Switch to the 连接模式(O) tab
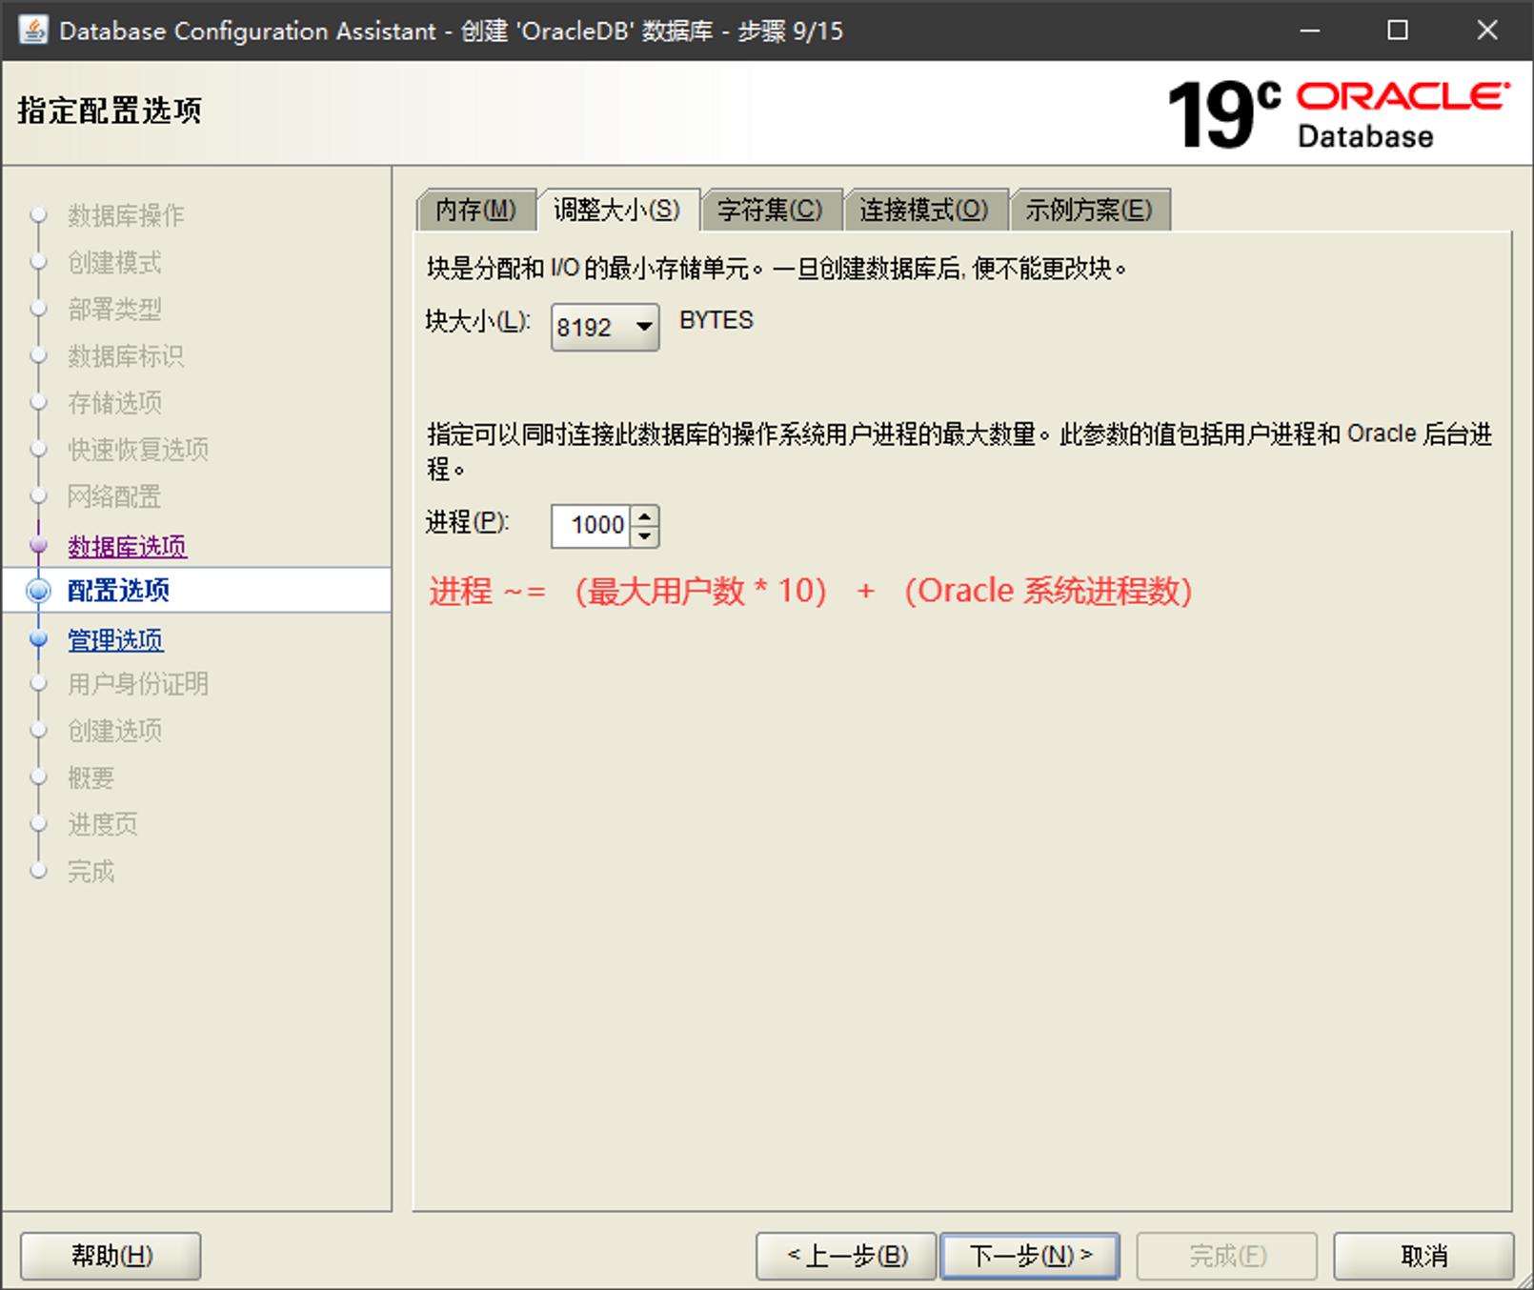 923,210
